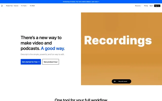
Task: Expand the For Teams dropdown
Action: 24,6
